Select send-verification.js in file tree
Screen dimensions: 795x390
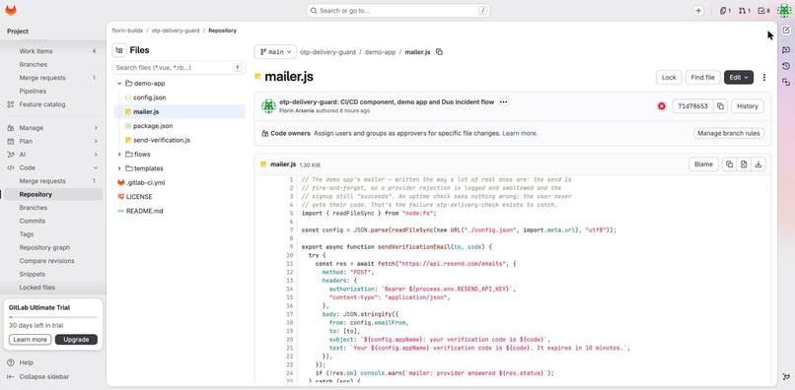(180, 140)
